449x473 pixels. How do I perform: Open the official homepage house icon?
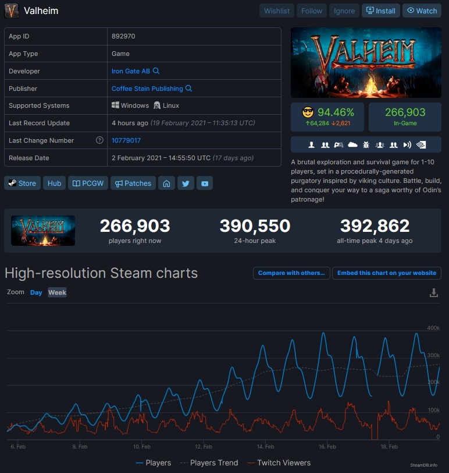166,183
